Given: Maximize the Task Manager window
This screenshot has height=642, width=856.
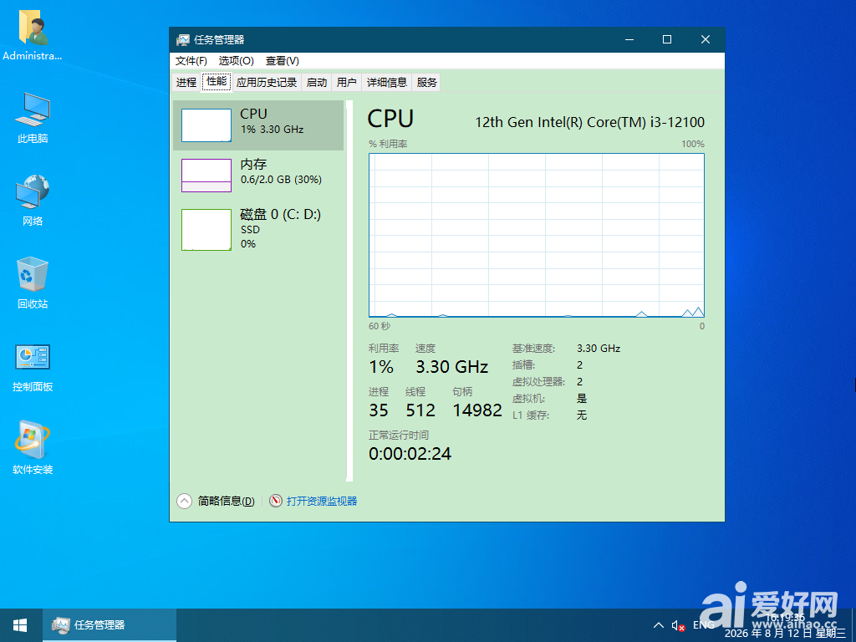Looking at the screenshot, I should tap(666, 39).
